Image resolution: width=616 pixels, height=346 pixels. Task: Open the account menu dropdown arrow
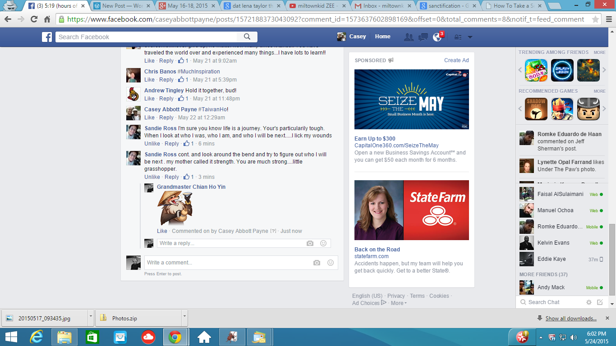470,37
